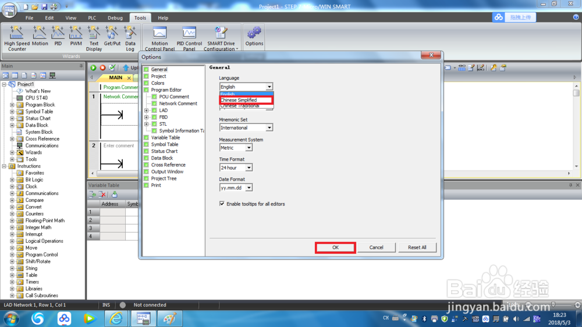Image resolution: width=582 pixels, height=327 pixels.
Task: Click the volume speaker icon in system tray
Action: 516,319
